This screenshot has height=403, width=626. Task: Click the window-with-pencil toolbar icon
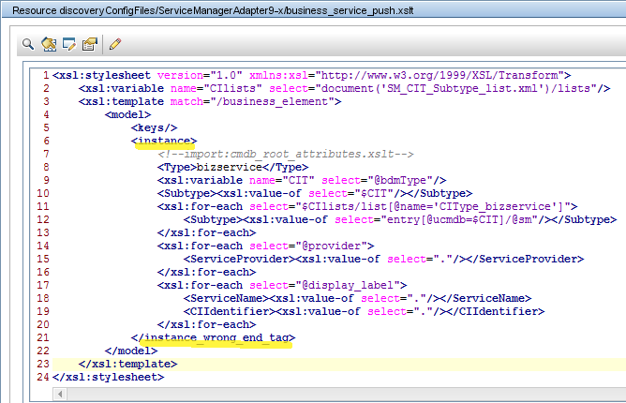[69, 44]
